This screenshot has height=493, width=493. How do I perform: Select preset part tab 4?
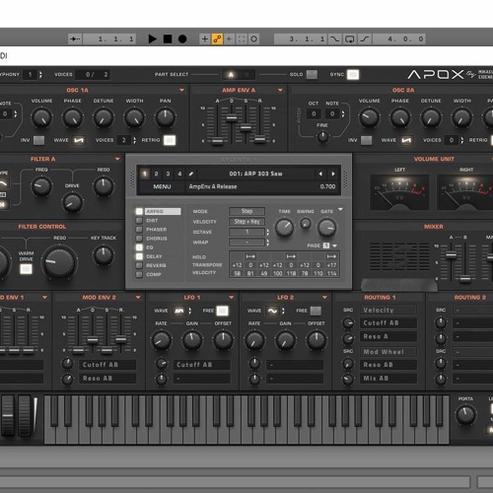[x=179, y=174]
